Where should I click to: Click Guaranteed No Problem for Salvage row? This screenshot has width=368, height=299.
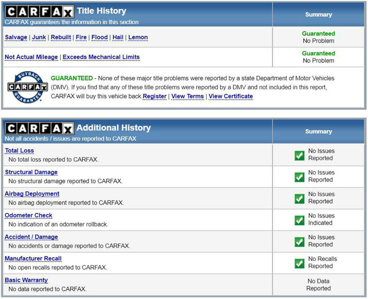coord(319,37)
